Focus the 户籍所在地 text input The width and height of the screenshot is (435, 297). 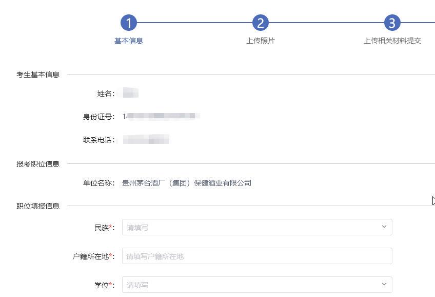(256, 256)
